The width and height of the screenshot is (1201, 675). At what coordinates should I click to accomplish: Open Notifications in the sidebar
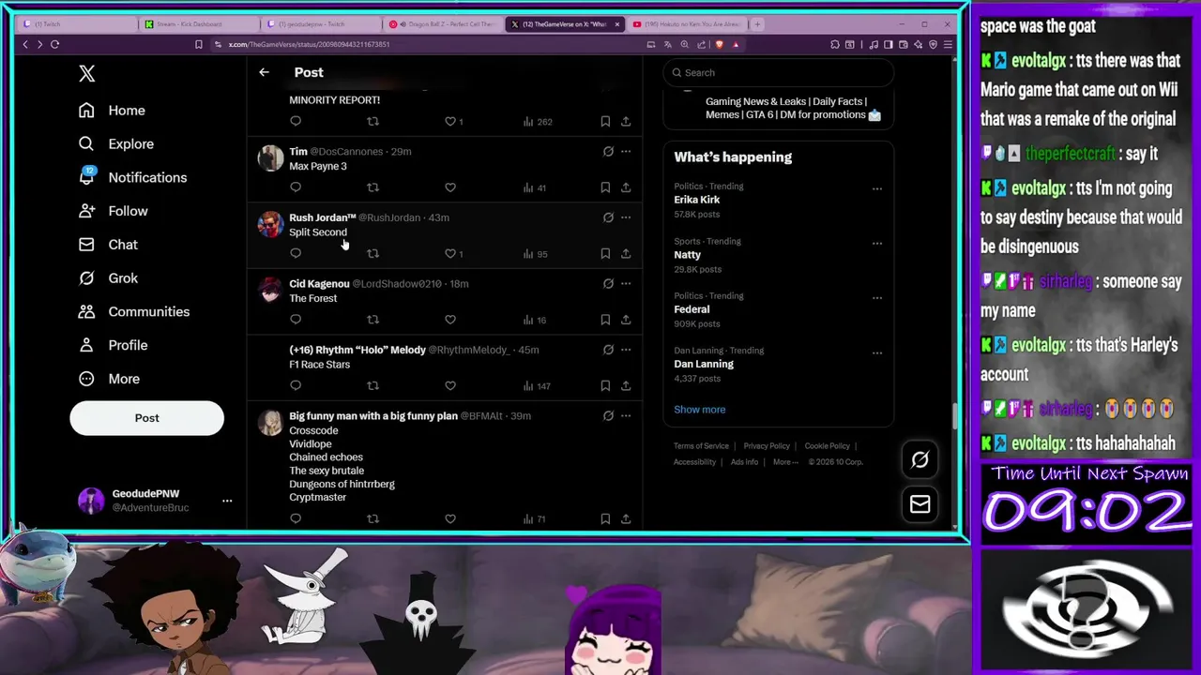point(132,177)
